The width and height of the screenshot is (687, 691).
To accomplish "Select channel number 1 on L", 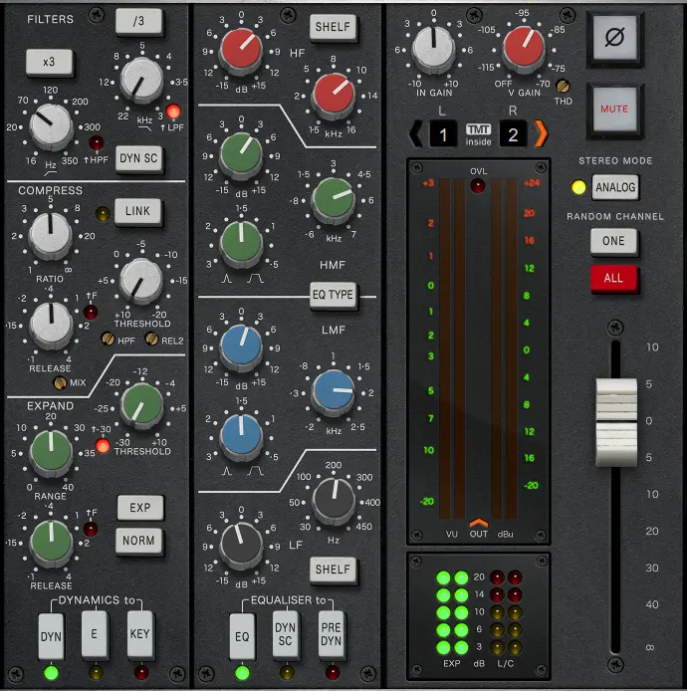I will [443, 134].
